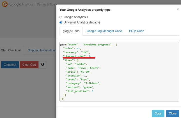Select the Google Analytics 4 radio button

(61, 17)
